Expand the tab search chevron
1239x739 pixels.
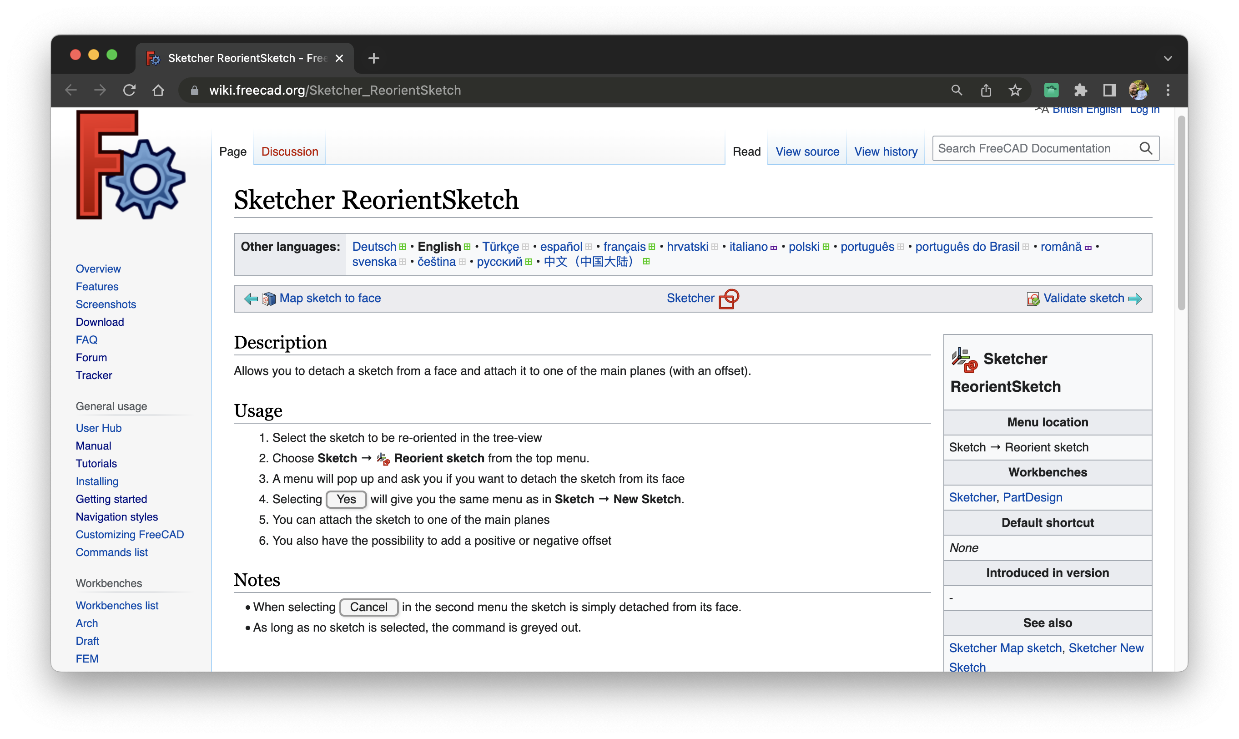coord(1167,58)
